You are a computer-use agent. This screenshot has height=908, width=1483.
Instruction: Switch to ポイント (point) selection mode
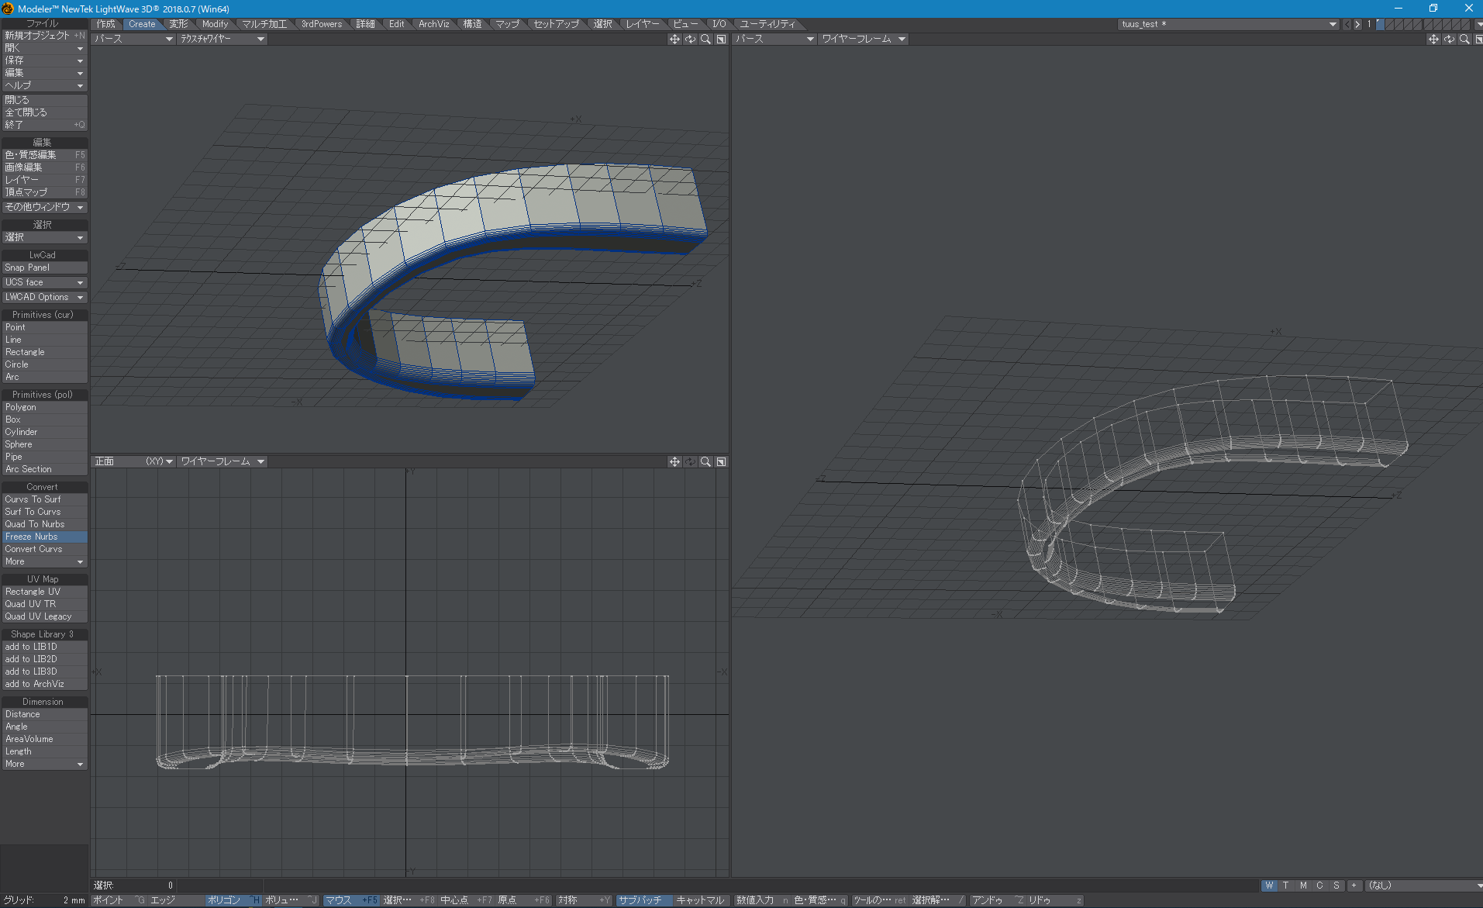click(119, 900)
